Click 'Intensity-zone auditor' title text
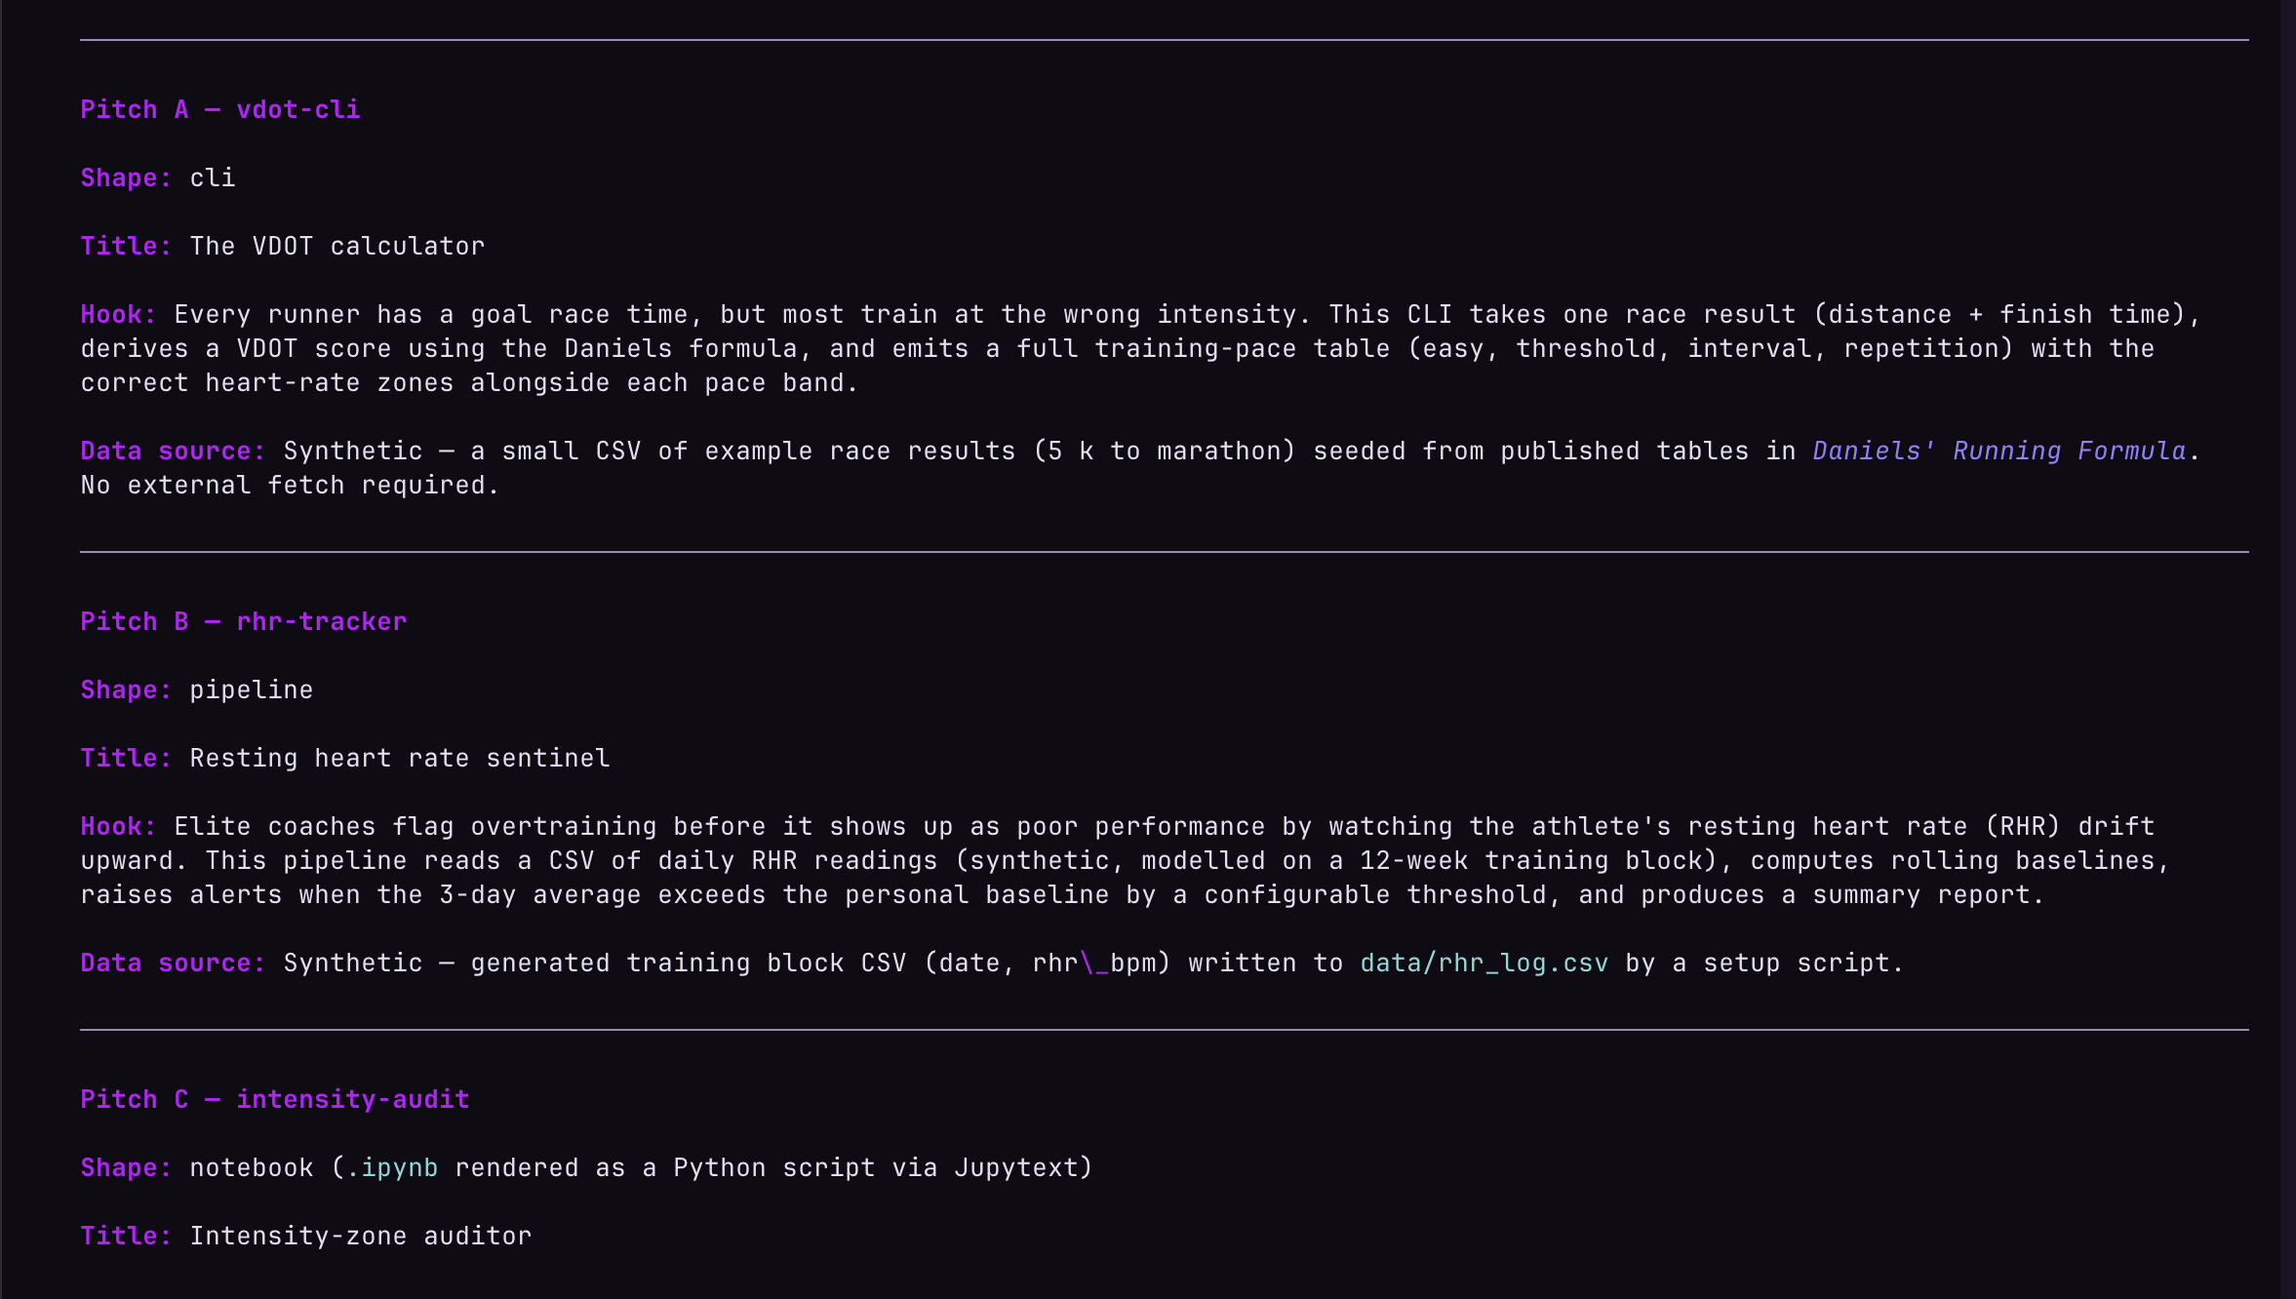 (x=361, y=1236)
